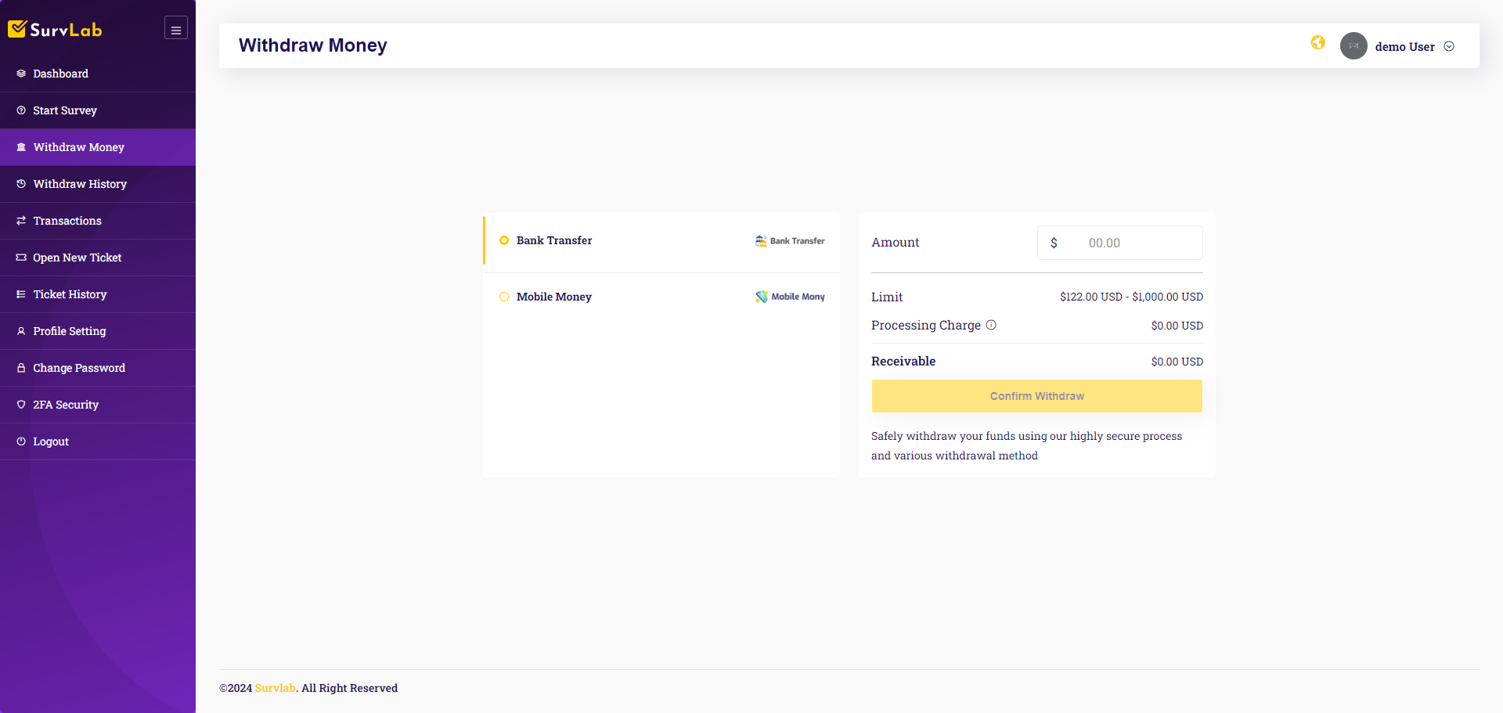The height and width of the screenshot is (713, 1503).
Task: Expand the user avatar menu
Action: pyautogui.click(x=1353, y=46)
